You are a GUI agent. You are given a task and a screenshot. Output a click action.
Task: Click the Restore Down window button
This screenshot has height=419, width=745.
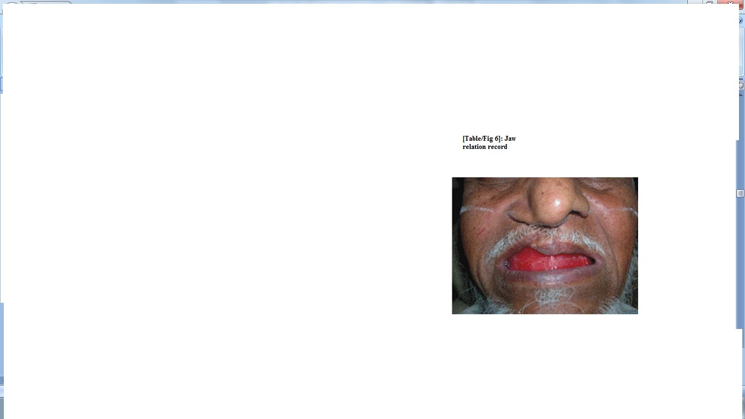[710, 3]
